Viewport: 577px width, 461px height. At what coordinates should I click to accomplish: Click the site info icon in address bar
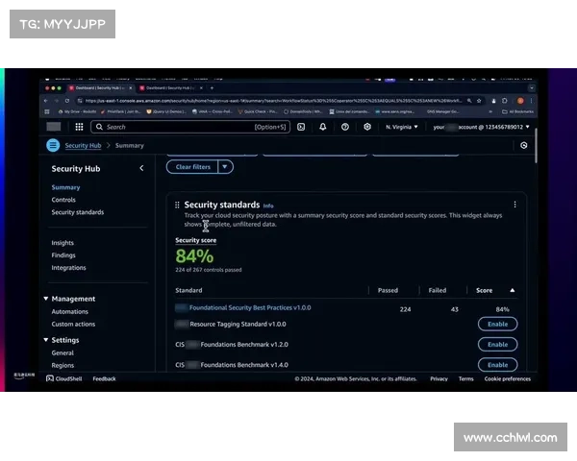coord(80,101)
